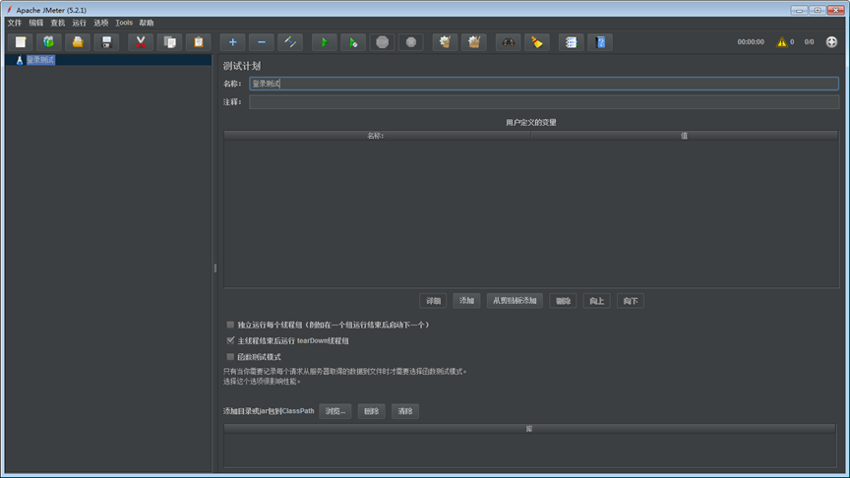This screenshot has height=478, width=850.
Task: Stop the running test icon
Action: point(382,42)
